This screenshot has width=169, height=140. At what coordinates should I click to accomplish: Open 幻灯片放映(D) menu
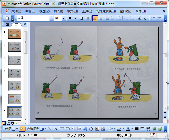pos(106,11)
